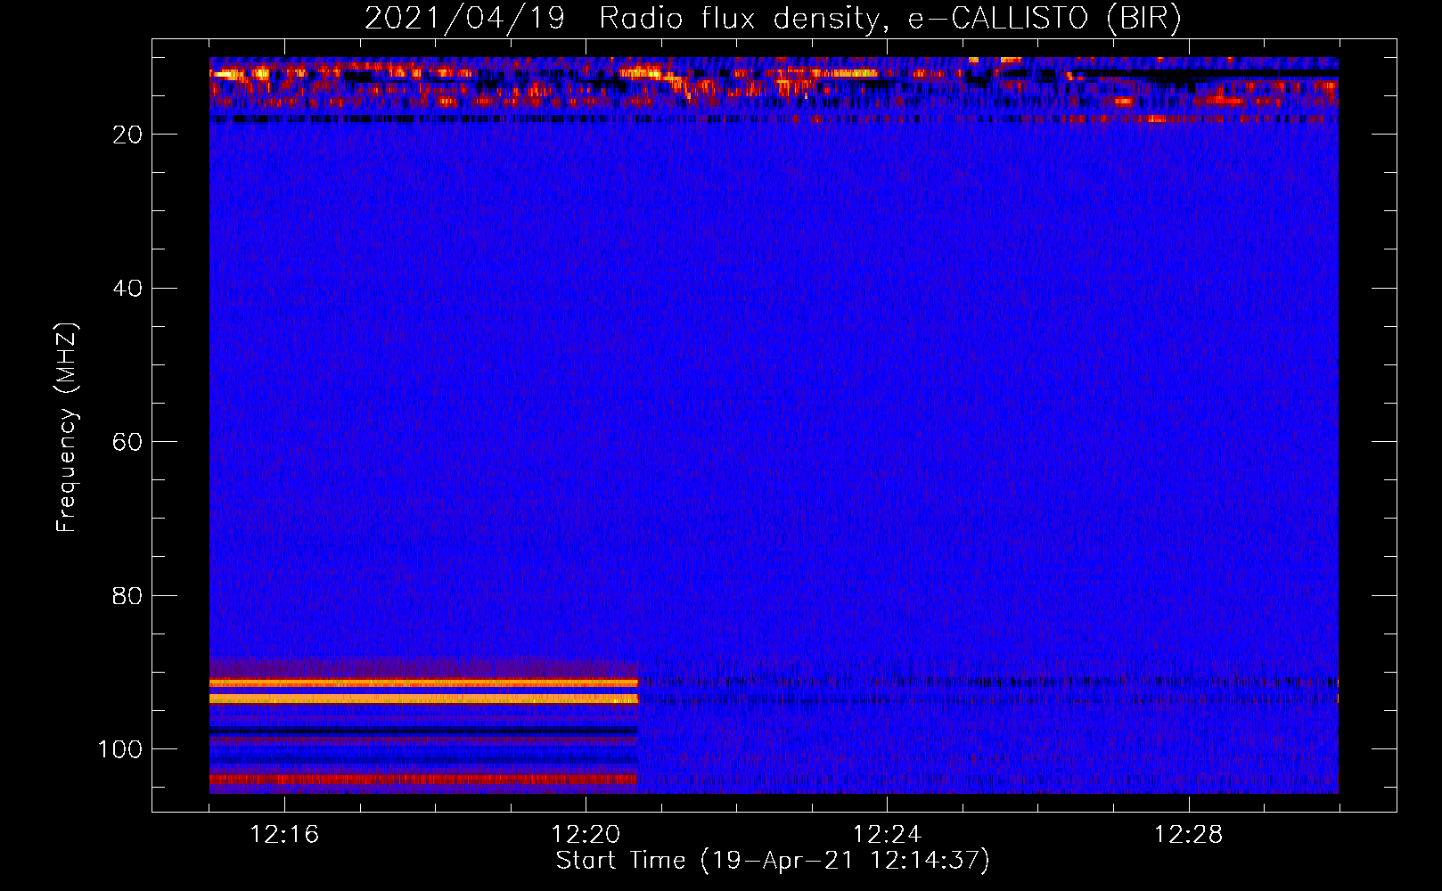
Task: Click the 12:28 time tick label
Action: [x=1188, y=835]
